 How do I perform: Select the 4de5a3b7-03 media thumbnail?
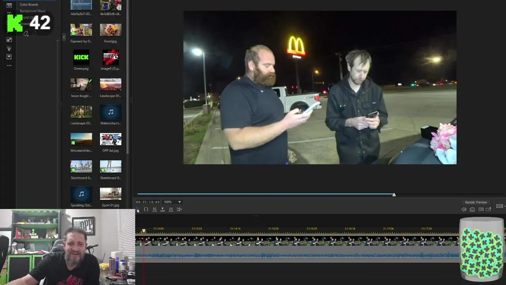[81, 5]
